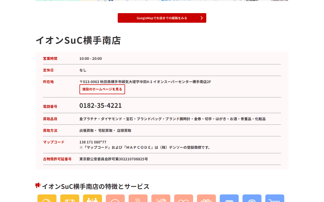The height and width of the screenshot is (202, 324).
Task: Click the 営業時間 row label
Action: click(x=50, y=59)
